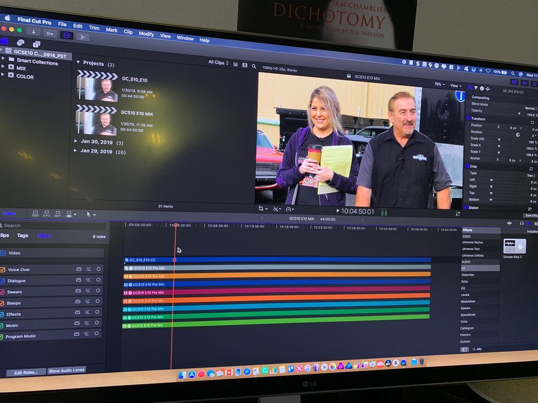The height and width of the screenshot is (403, 538).
Task: Show the Titles and Generators sidebar icon
Action: coord(37,44)
